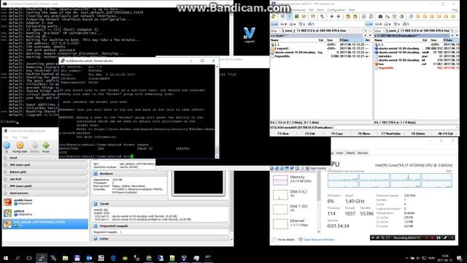Click the F4 Edit button
This screenshot has height=263, width=467.
310,134
